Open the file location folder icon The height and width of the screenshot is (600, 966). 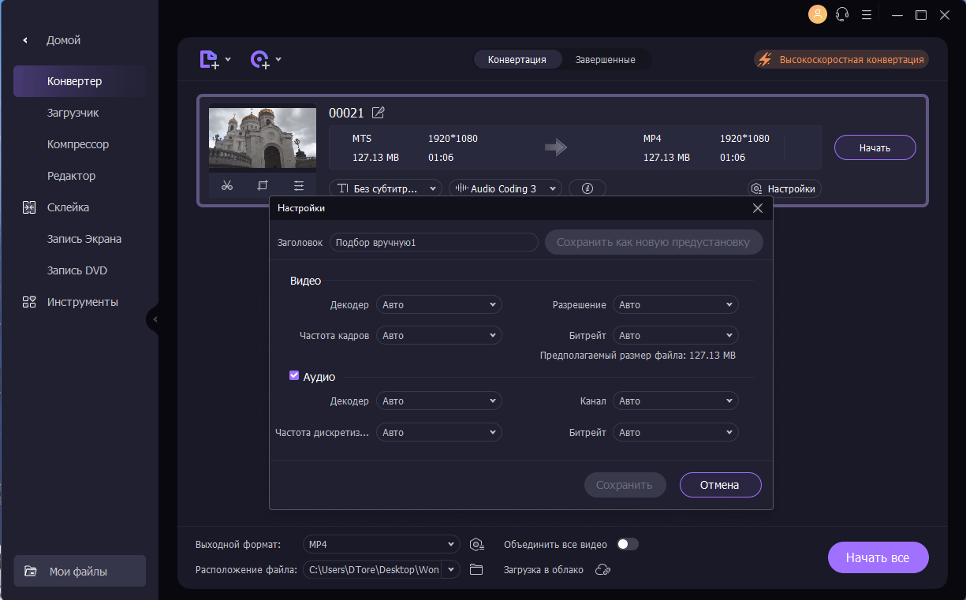point(476,569)
